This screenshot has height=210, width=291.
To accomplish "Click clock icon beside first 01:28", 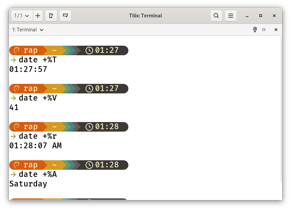I will (89, 127).
